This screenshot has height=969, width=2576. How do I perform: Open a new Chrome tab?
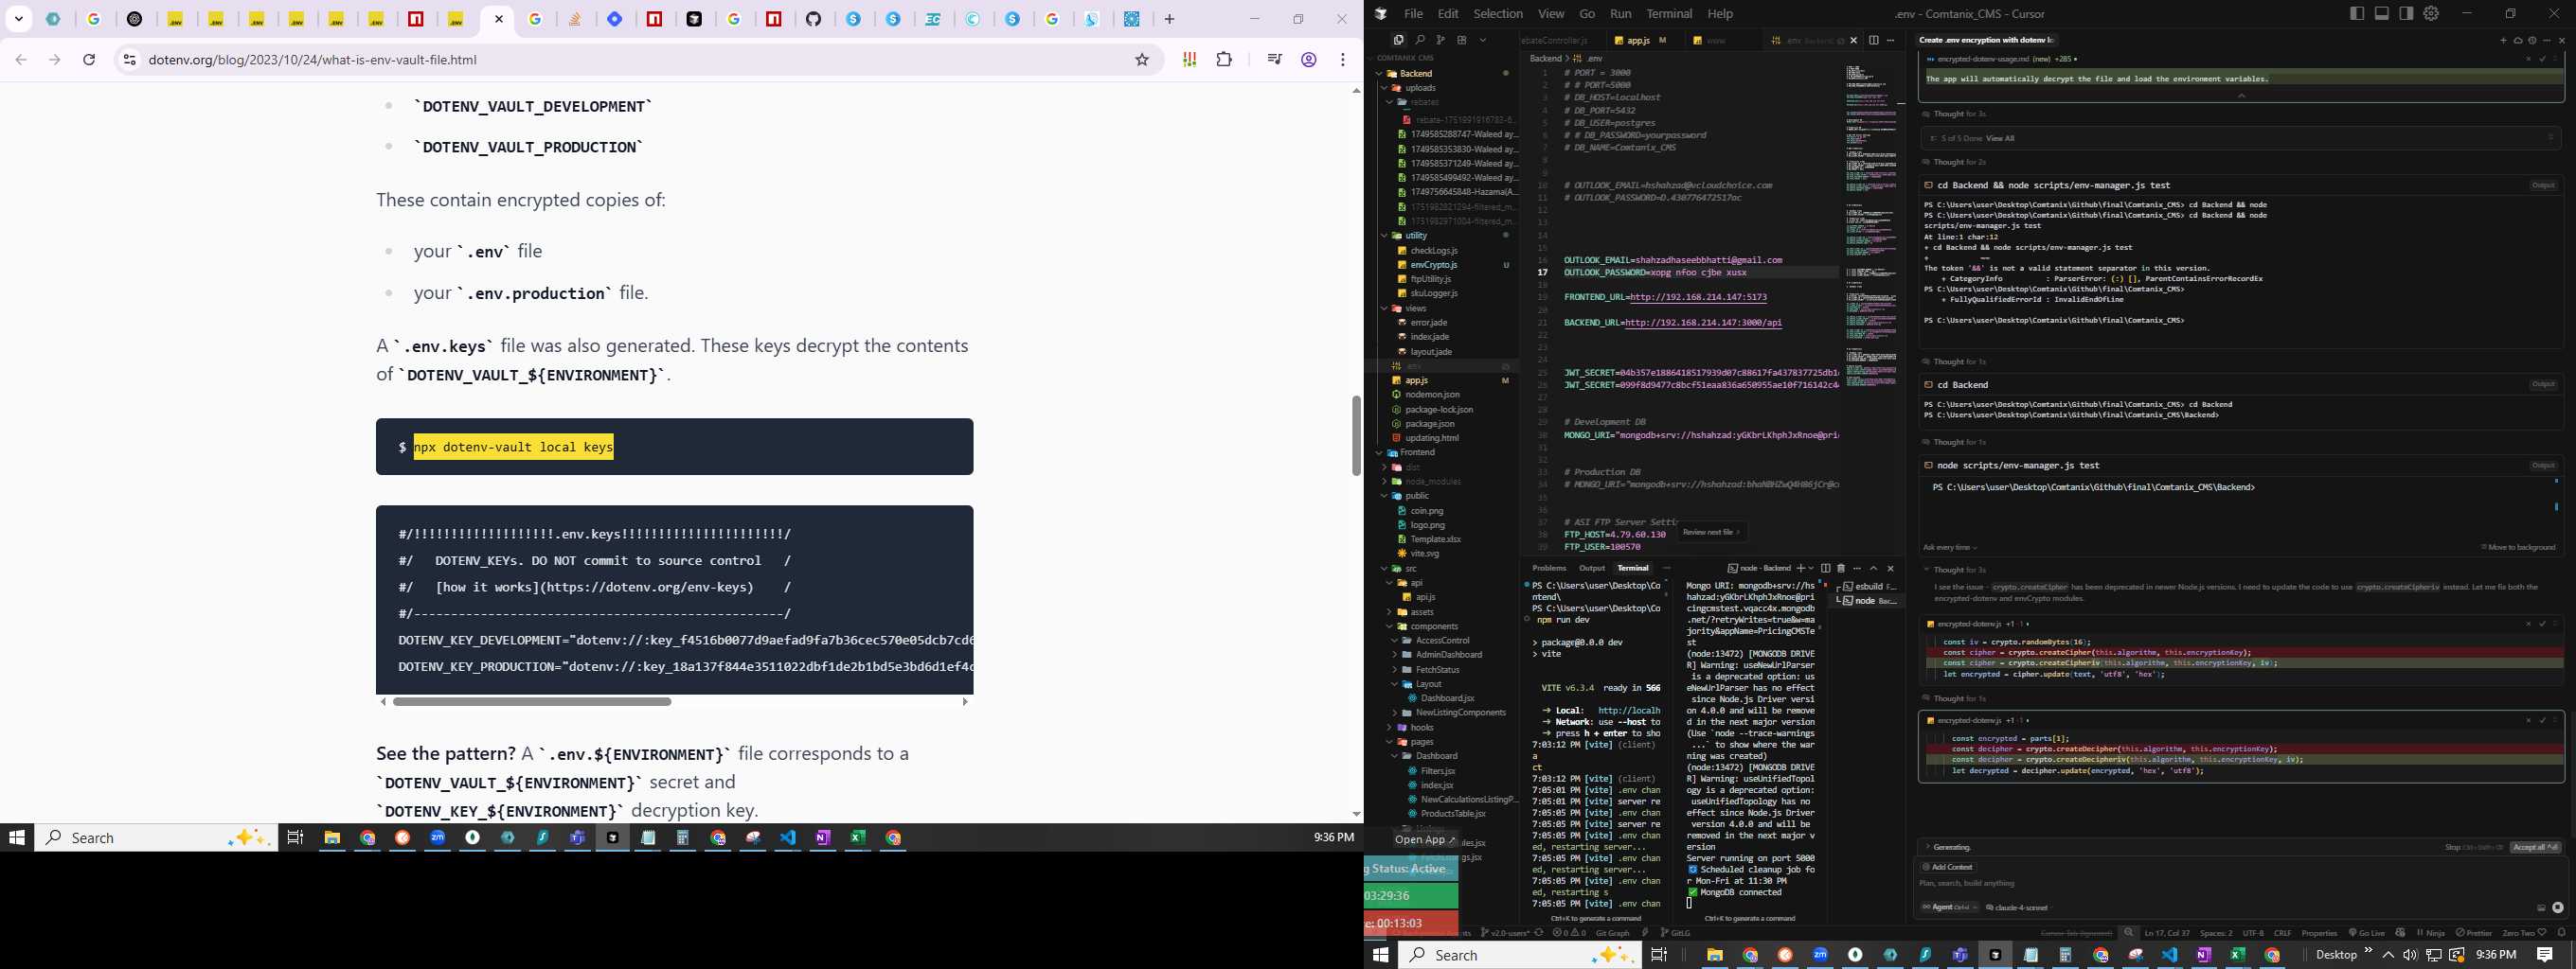1169,19
